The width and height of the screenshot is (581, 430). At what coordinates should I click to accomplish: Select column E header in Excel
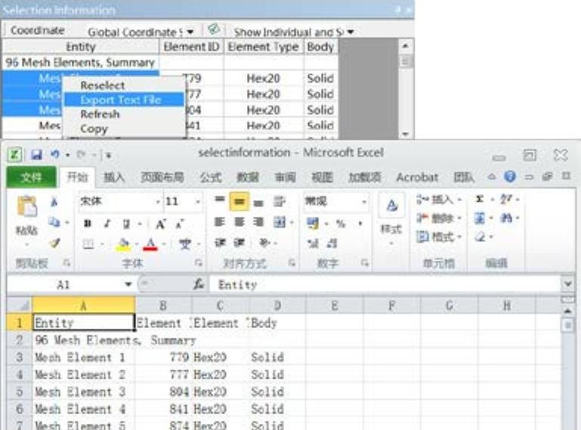[335, 306]
